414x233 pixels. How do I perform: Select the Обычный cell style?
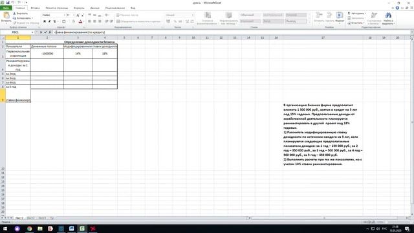(250, 15)
